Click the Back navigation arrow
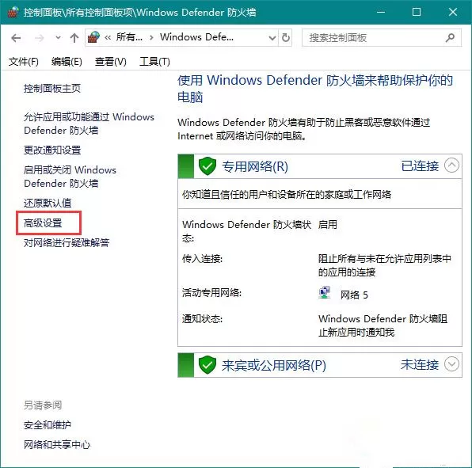This screenshot has height=468, width=472. click(x=16, y=38)
